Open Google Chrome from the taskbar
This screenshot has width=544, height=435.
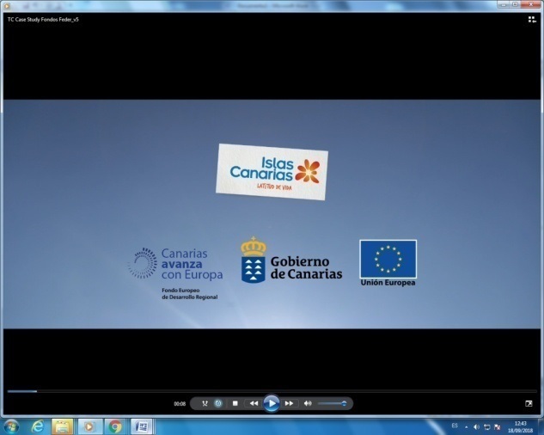point(115,426)
